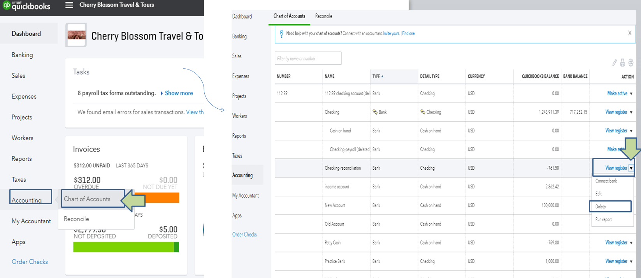Open Taxes in the Chart of Accounts page sidebar
The image size is (641, 278).
point(237,156)
